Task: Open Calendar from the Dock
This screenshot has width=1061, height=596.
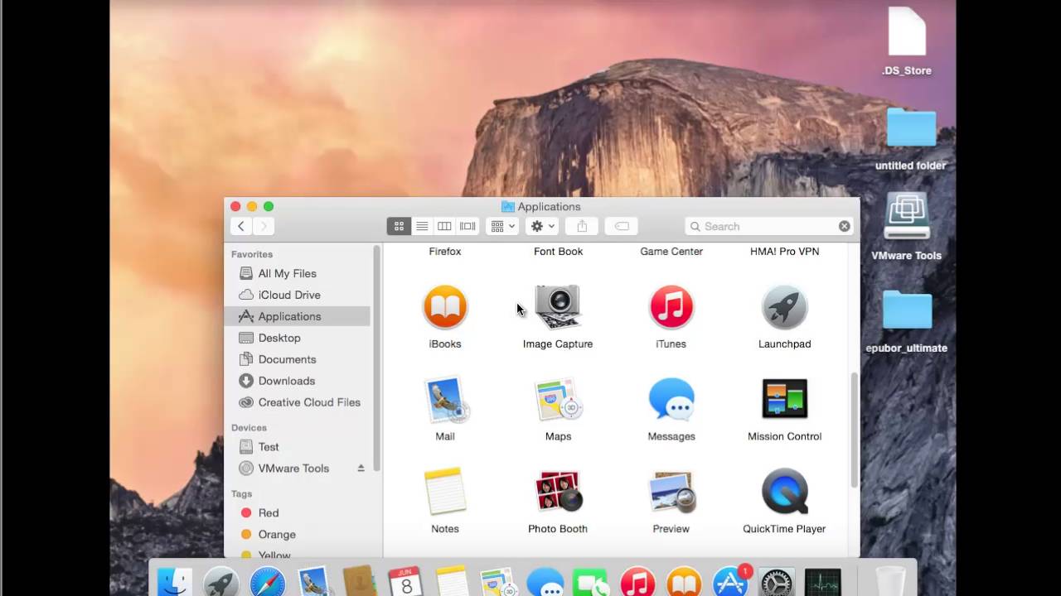Action: click(406, 581)
